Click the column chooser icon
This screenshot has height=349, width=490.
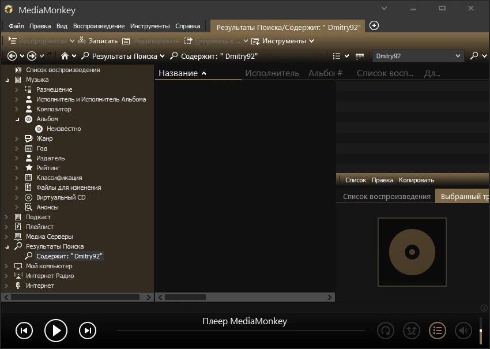(360, 57)
